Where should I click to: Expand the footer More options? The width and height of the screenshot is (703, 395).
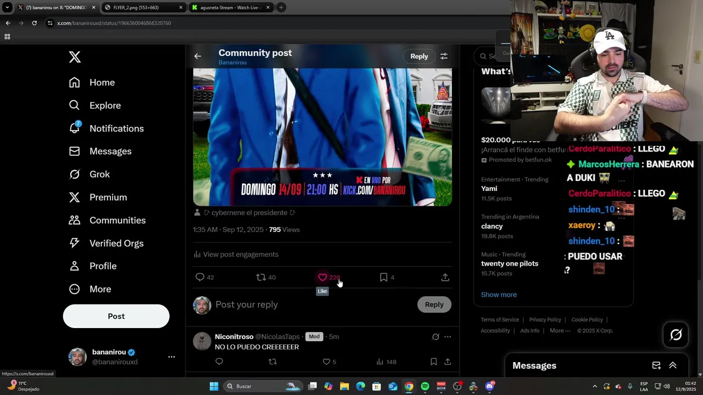[x=560, y=331]
